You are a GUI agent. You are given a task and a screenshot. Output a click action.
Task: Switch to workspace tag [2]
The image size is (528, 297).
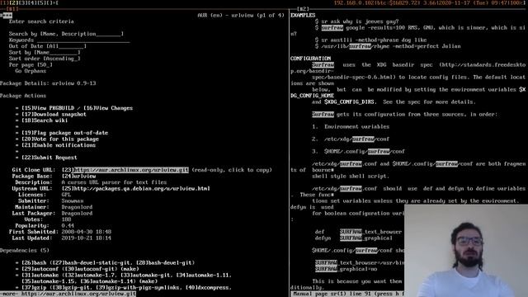[x=14, y=2]
